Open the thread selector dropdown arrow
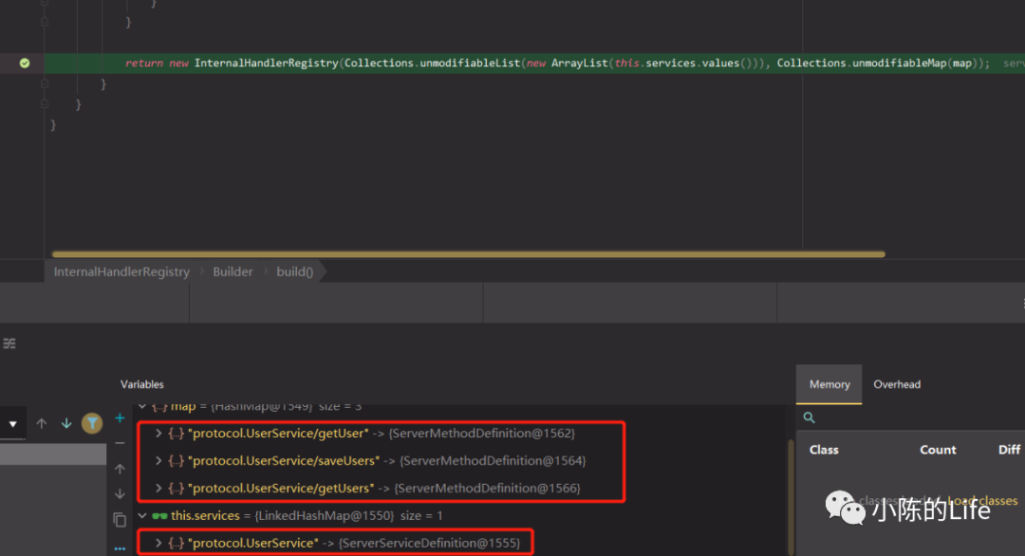This screenshot has width=1025, height=556. [x=12, y=424]
